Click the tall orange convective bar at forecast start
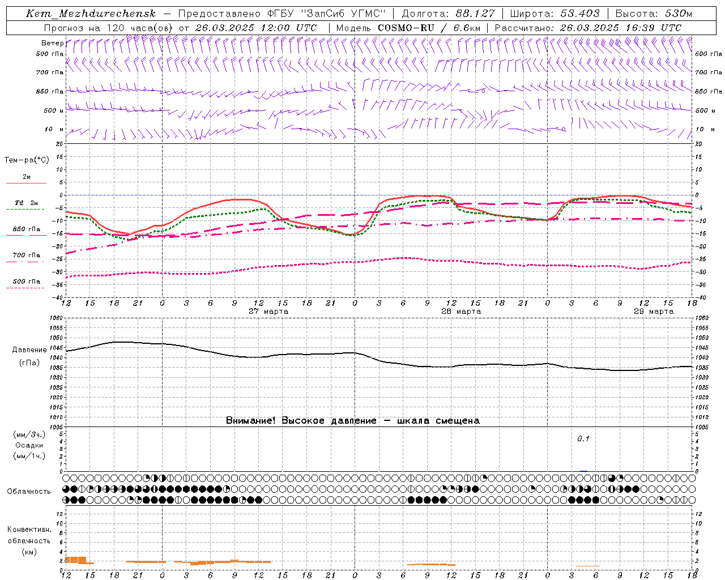725x580 pixels. tap(76, 560)
